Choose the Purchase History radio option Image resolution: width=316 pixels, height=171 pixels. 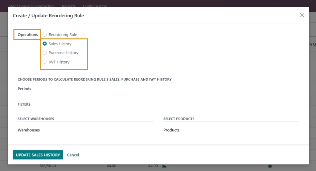(44, 53)
